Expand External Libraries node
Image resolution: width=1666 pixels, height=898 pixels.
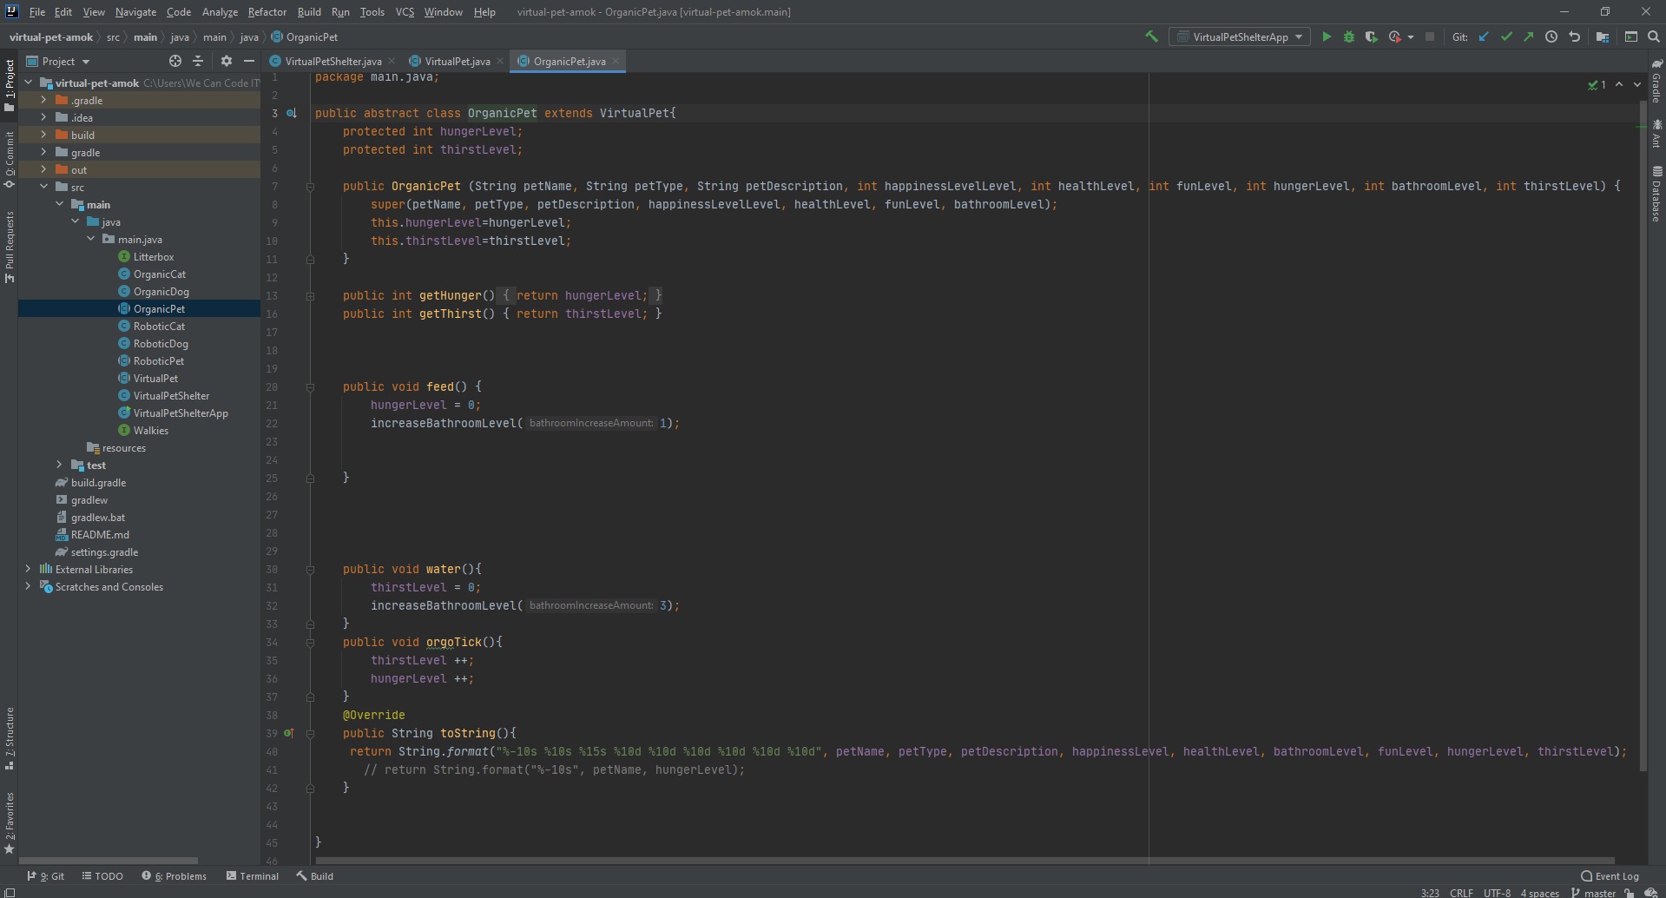coord(28,570)
